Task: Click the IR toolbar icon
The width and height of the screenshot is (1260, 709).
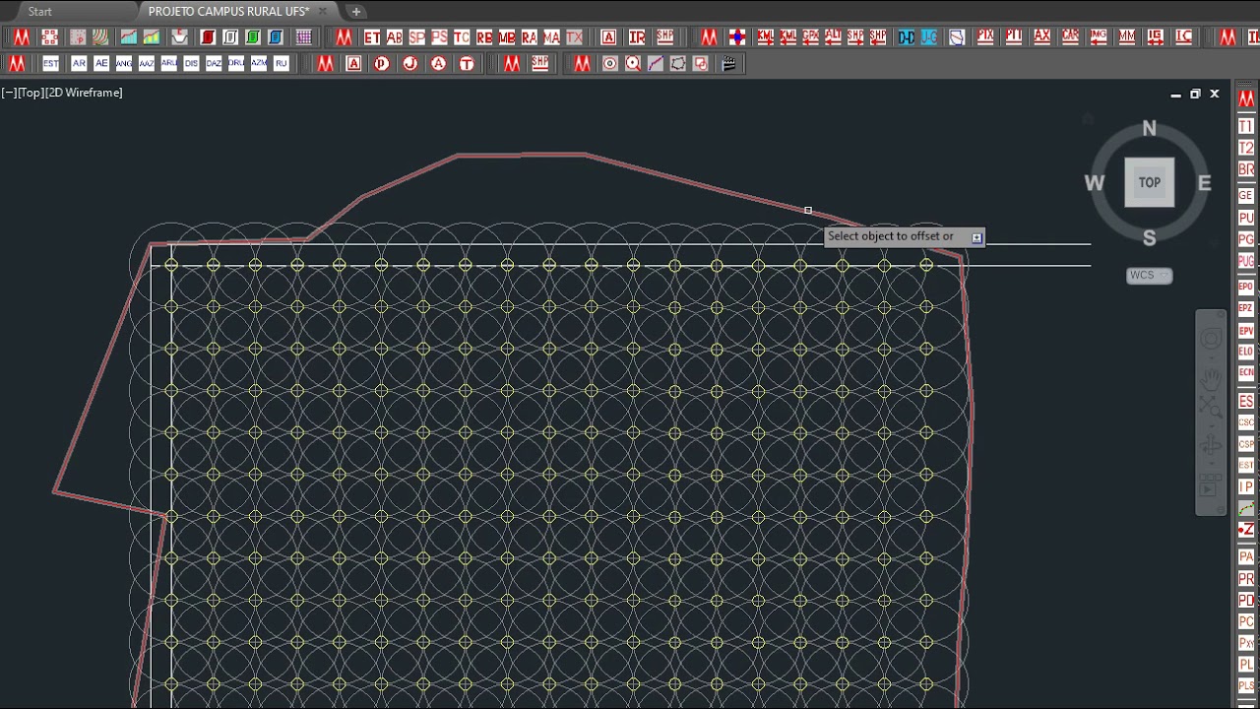Action: point(637,37)
